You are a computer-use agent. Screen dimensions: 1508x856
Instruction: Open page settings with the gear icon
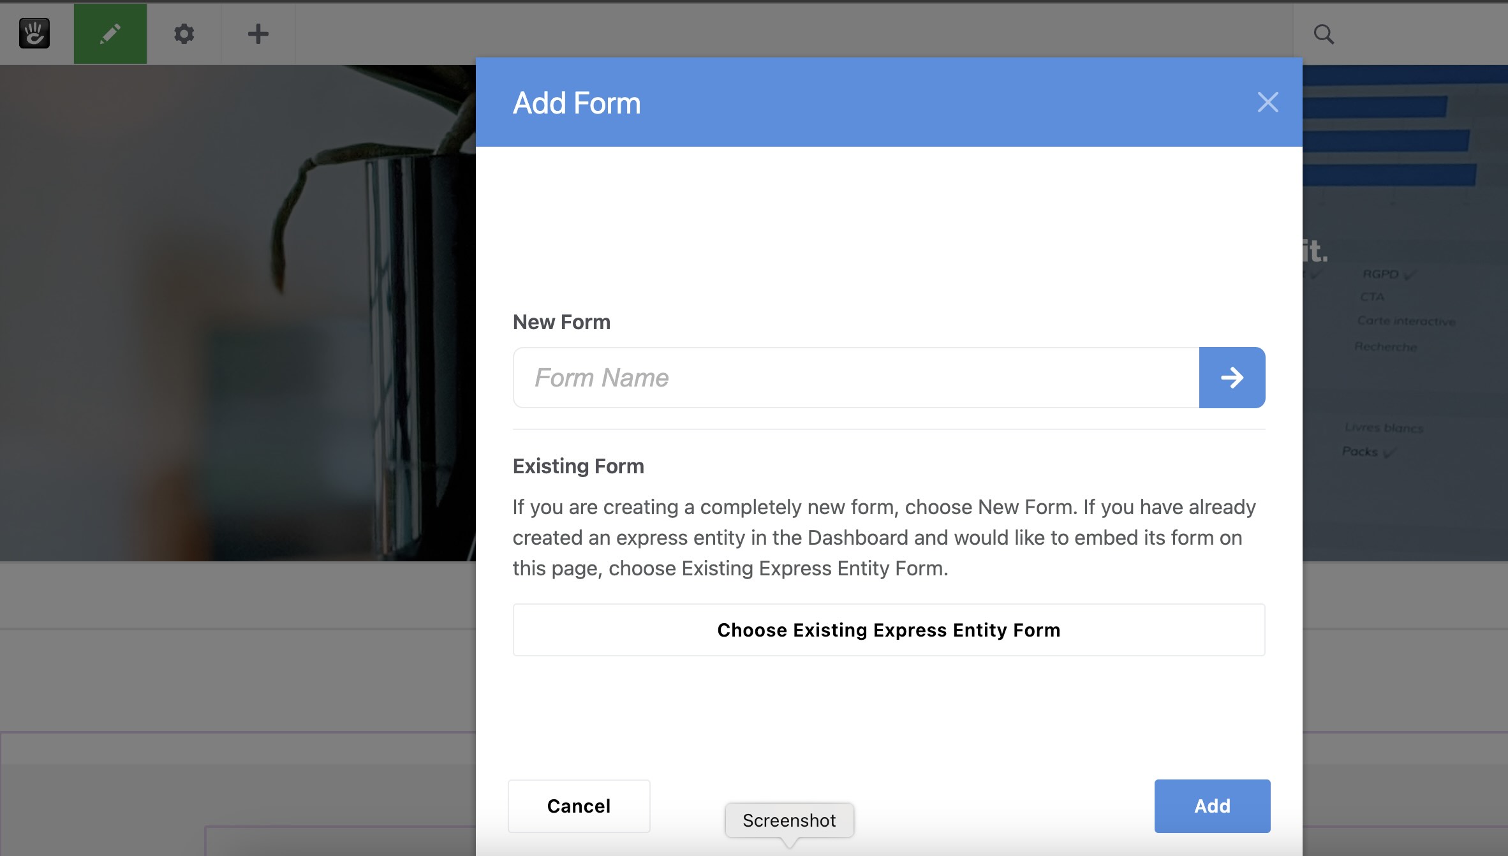point(184,34)
